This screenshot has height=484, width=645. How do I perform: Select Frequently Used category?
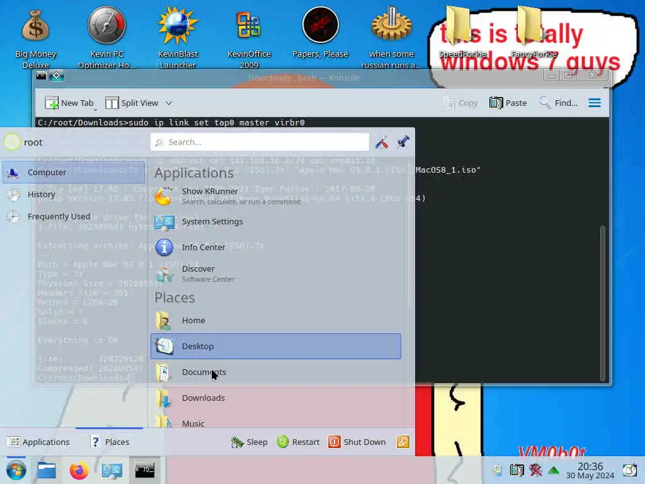click(x=74, y=217)
